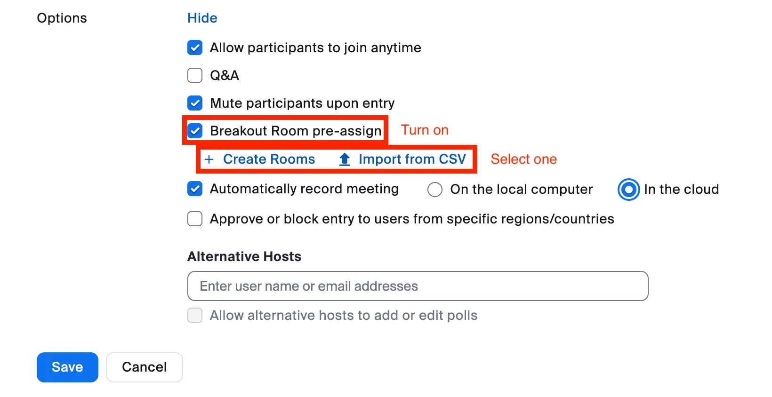This screenshot has height=397, width=772.
Task: Open the Create Rooms link
Action: pyautogui.click(x=269, y=159)
